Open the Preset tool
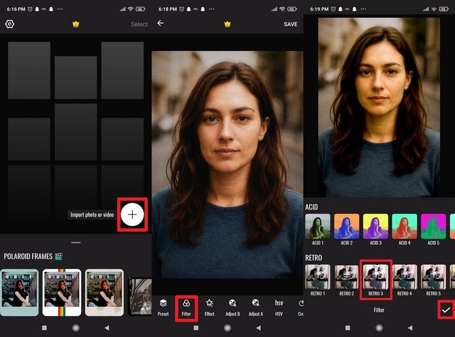Screen dimensions: 455x337 163,308
